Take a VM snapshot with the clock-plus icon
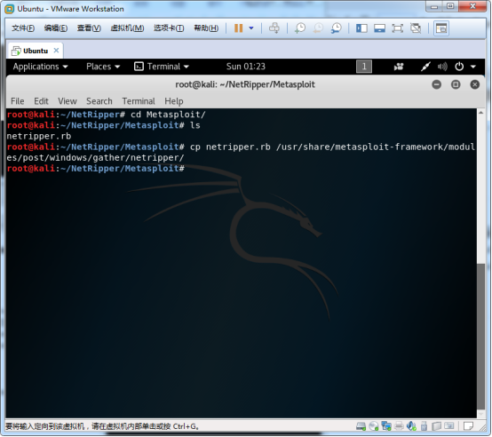Image resolution: width=492 pixels, height=437 pixels. [300, 28]
